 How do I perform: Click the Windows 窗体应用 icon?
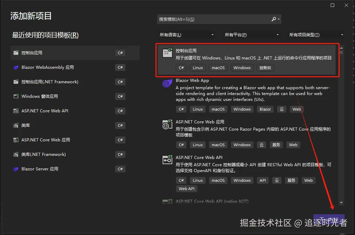tap(16, 96)
